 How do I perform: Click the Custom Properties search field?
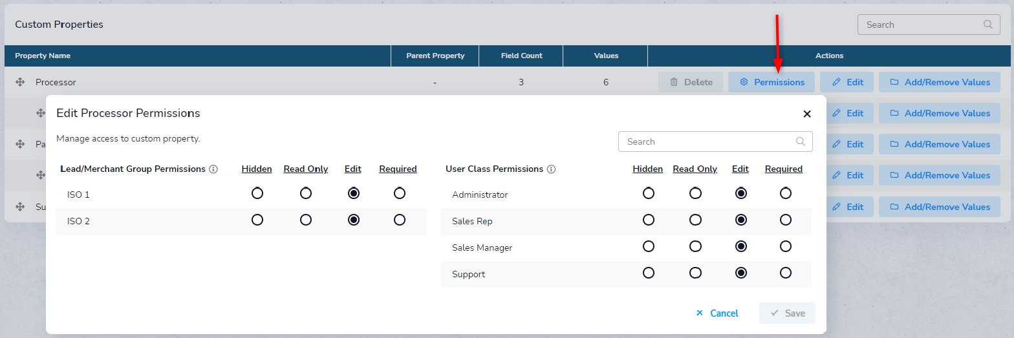[929, 25]
